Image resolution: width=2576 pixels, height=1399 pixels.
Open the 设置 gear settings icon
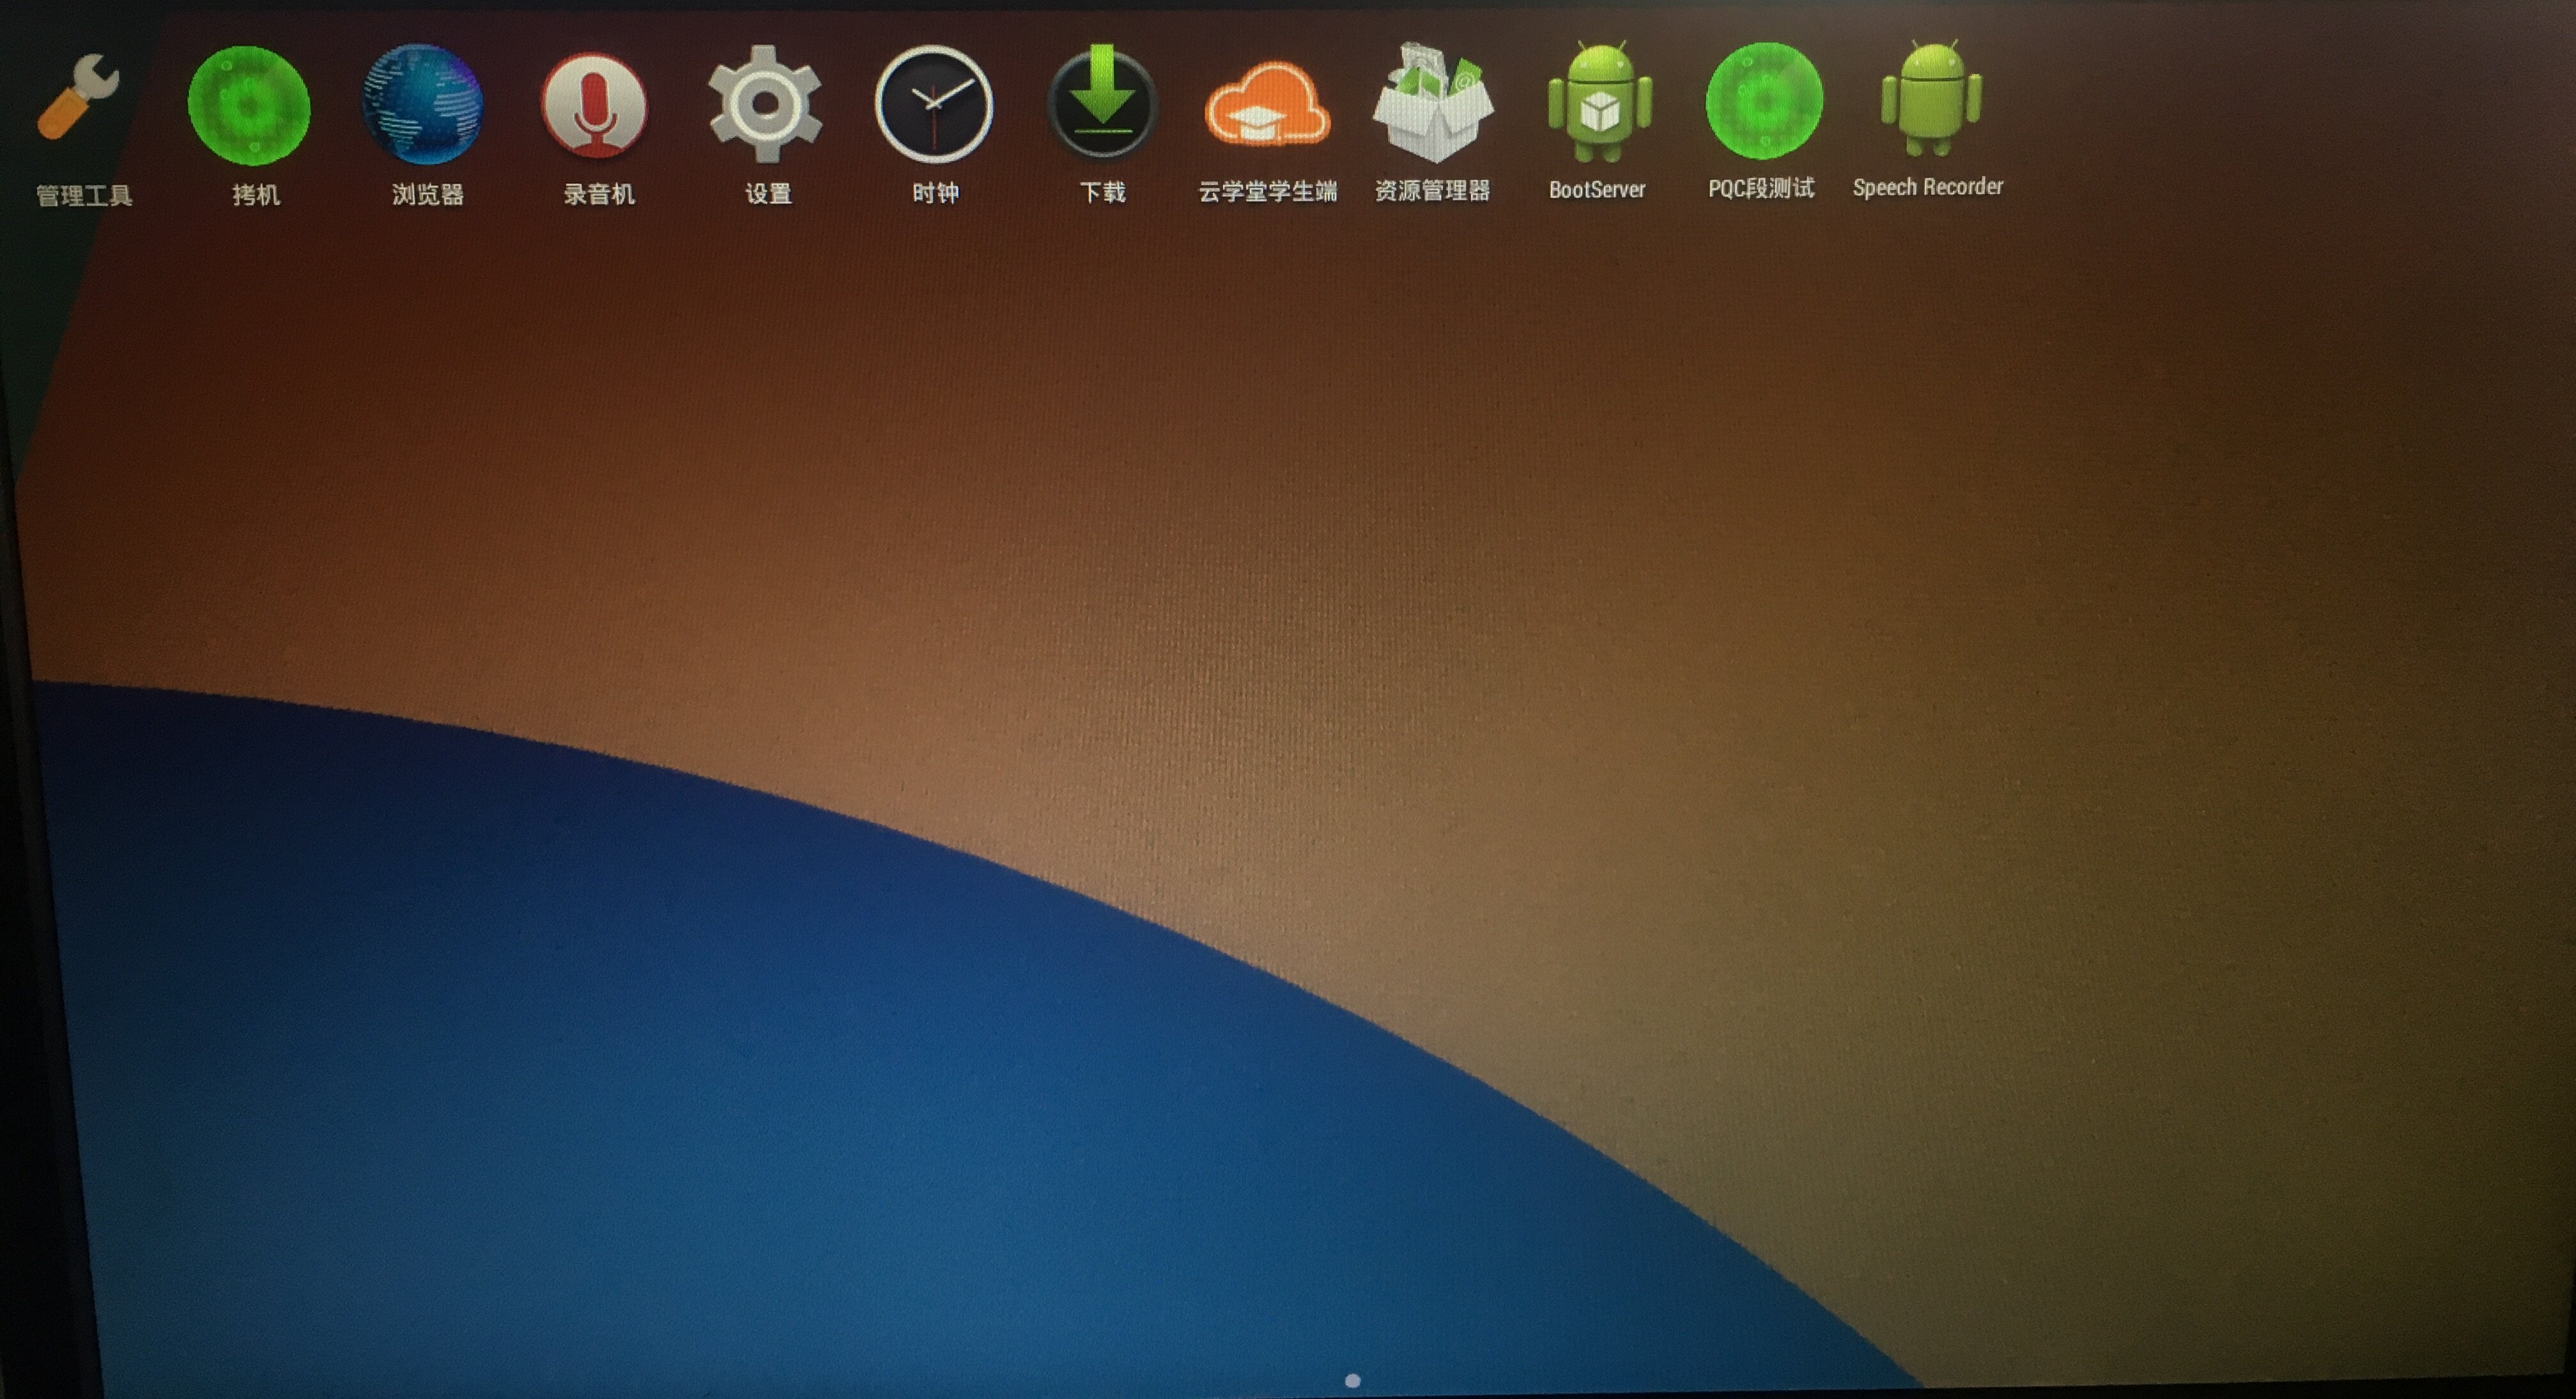[766, 104]
